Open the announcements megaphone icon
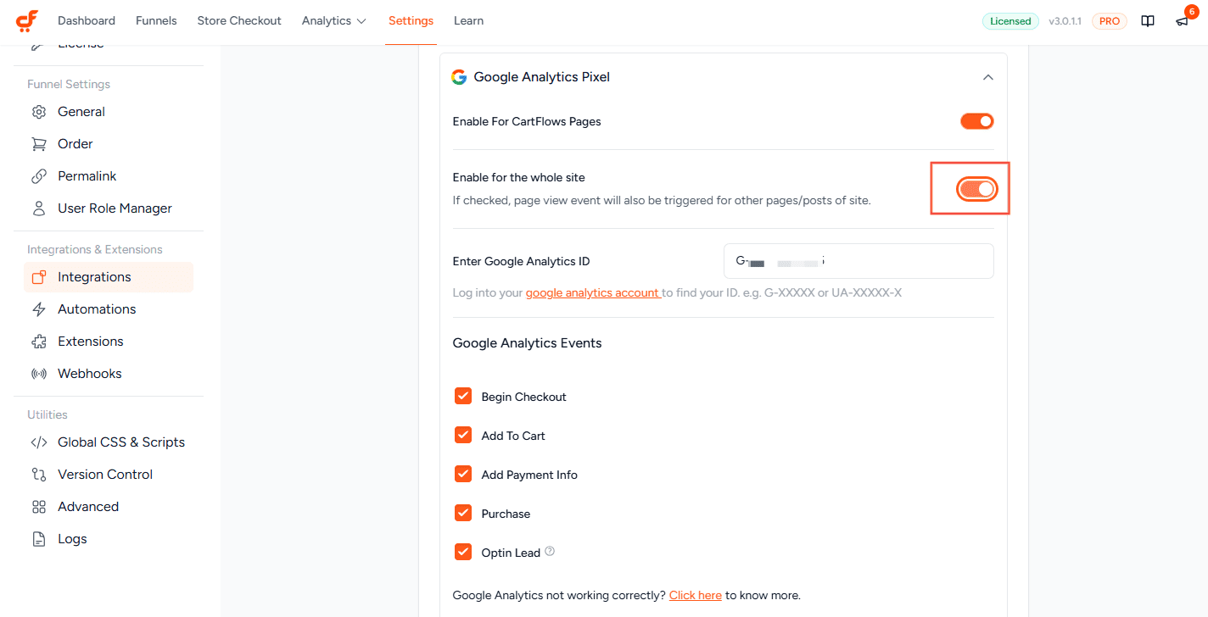The height and width of the screenshot is (617, 1208). (x=1182, y=21)
